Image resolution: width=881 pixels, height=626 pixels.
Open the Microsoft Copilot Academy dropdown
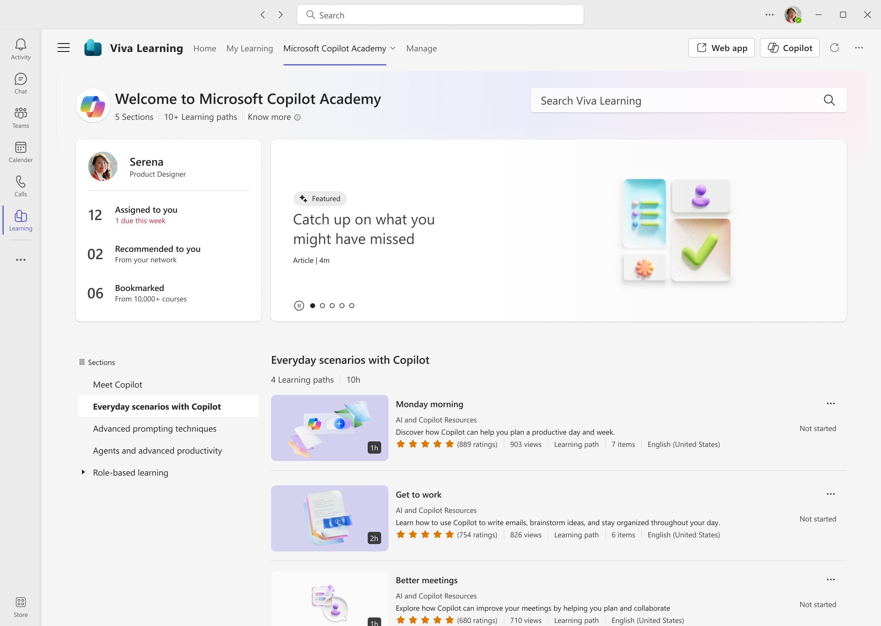tap(393, 48)
